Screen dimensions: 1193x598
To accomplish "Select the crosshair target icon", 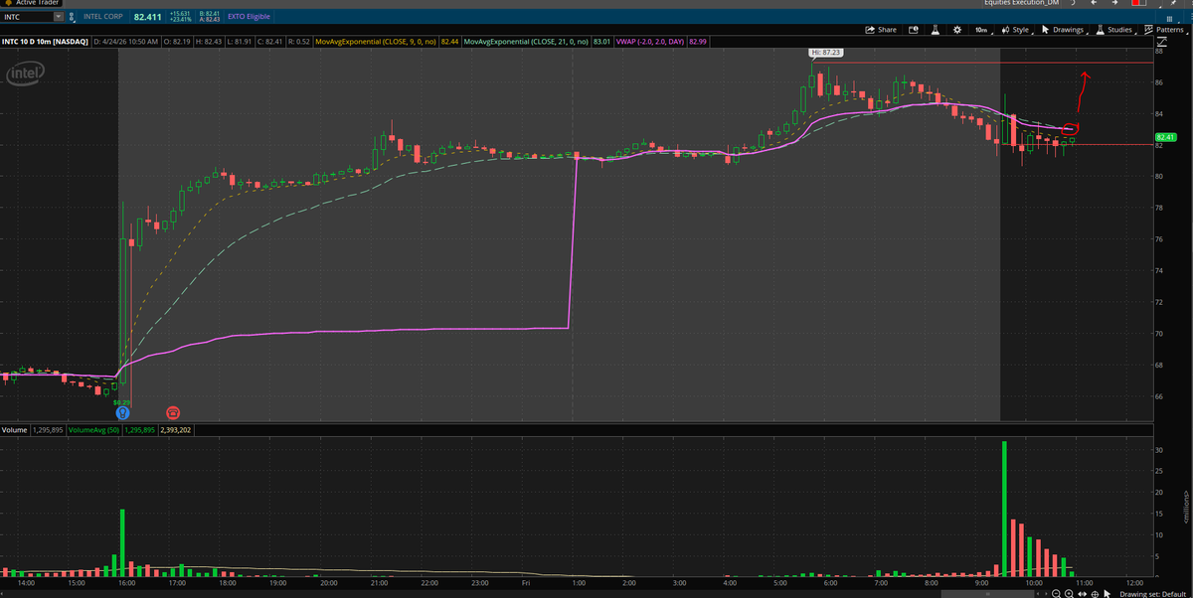I will pyautogui.click(x=1095, y=593).
